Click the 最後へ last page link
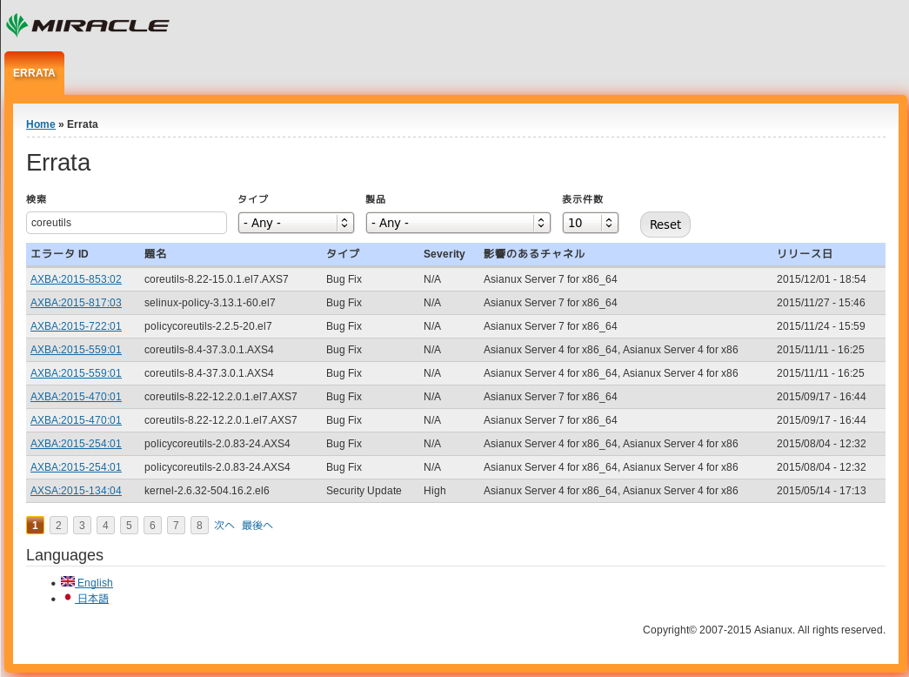 coord(257,526)
